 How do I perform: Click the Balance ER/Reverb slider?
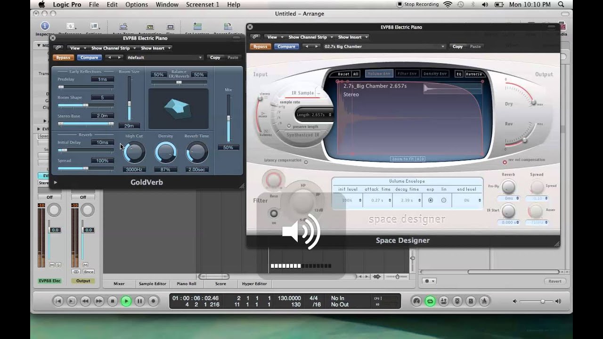(179, 82)
